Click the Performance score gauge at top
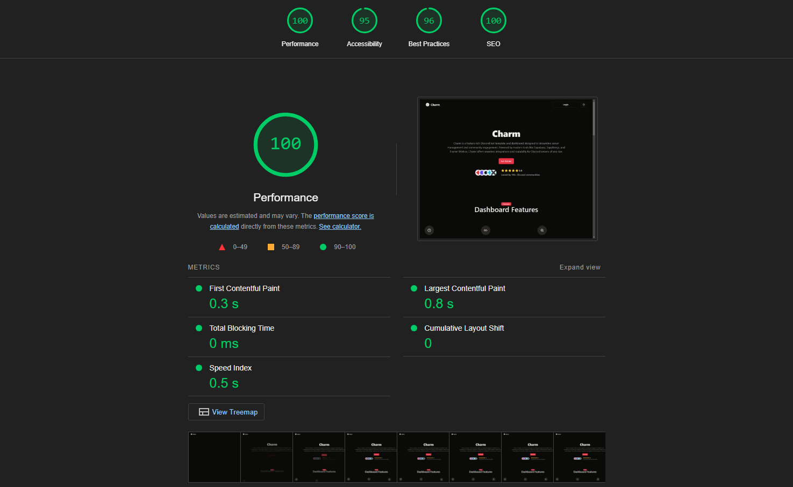793x487 pixels. (x=300, y=20)
